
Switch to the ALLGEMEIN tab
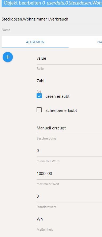pos(35,42)
